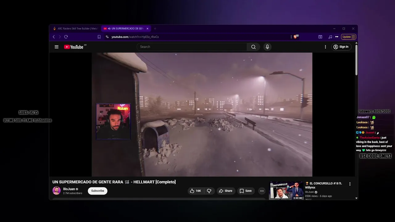395x222 pixels.
Task: Click the video player to pause
Action: click(202, 114)
